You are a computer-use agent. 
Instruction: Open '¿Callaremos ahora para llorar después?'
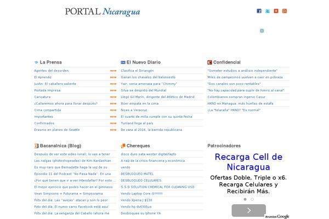[x=66, y=103]
